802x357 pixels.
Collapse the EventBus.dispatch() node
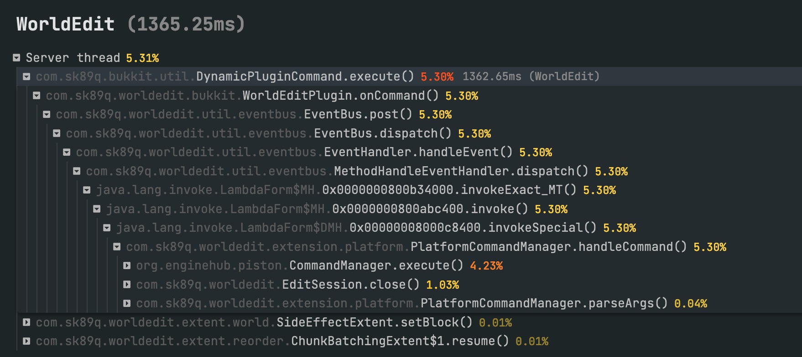coord(57,133)
